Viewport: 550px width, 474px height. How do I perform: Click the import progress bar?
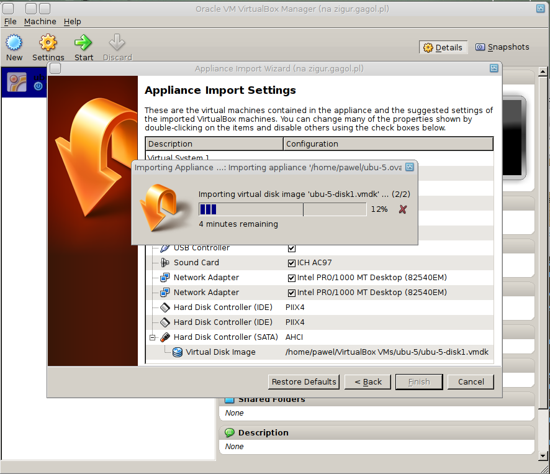[282, 209]
